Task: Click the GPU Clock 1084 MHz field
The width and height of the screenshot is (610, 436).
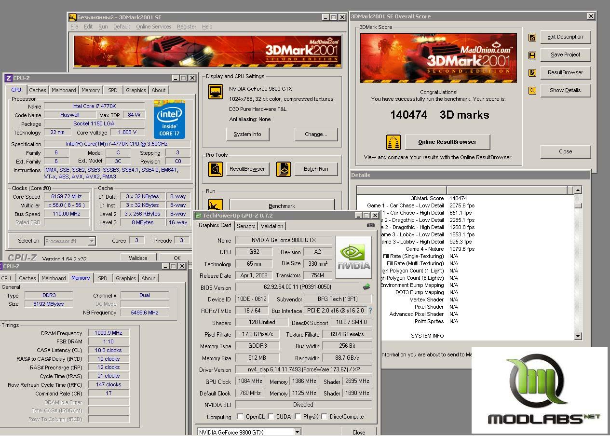Action: [250, 381]
